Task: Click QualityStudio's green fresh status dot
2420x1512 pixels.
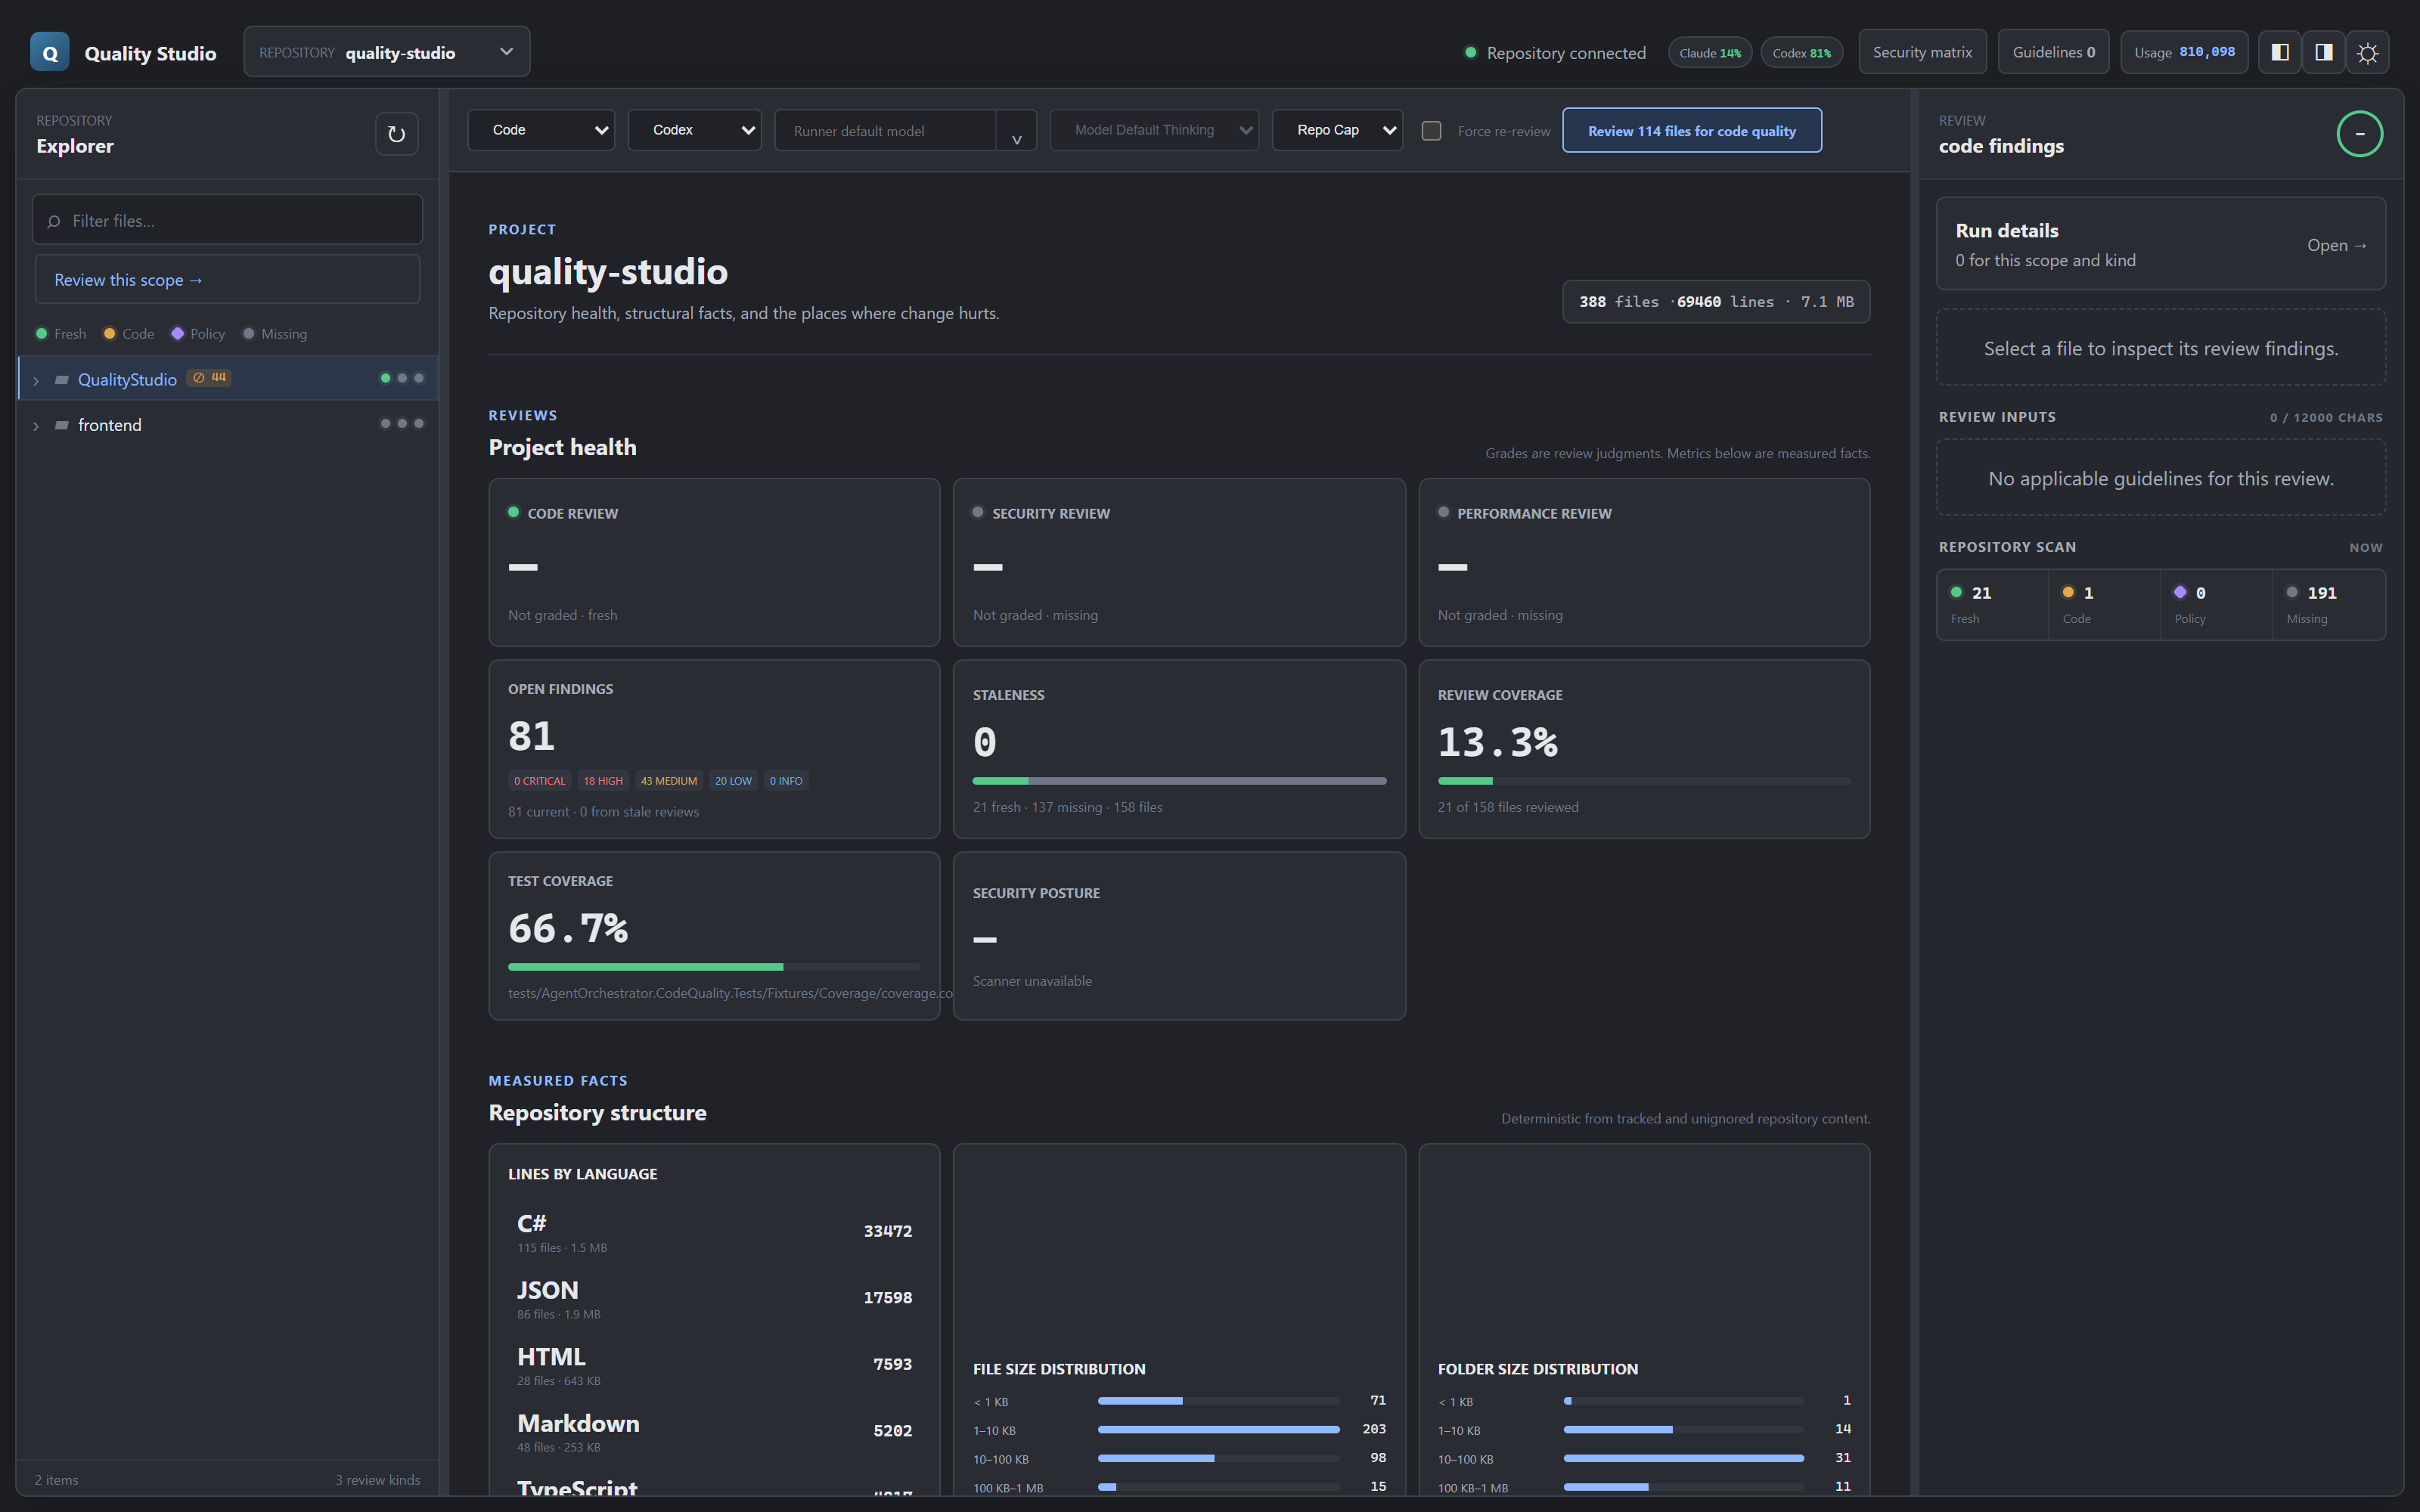Action: point(385,378)
